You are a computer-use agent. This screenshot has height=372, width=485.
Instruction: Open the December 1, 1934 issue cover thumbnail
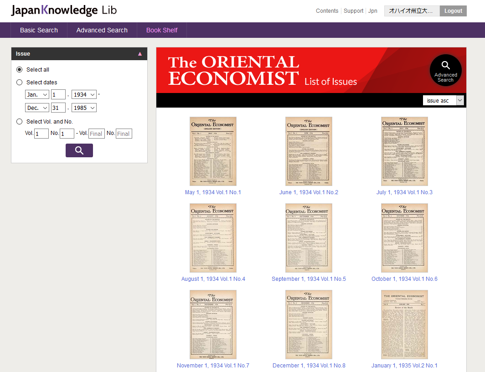(x=309, y=325)
